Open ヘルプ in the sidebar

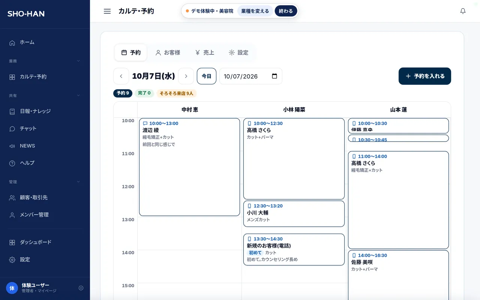tap(45, 163)
